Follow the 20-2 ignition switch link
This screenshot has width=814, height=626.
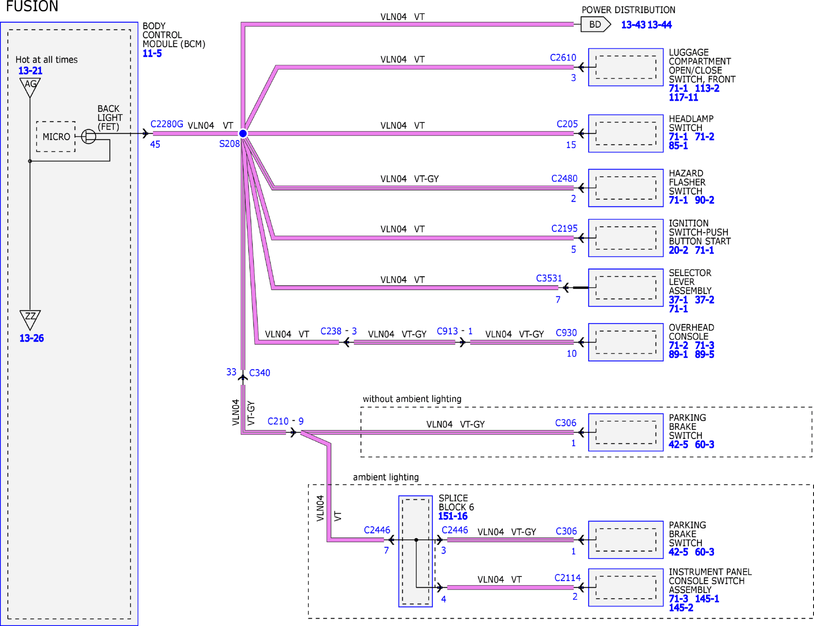tap(678, 250)
